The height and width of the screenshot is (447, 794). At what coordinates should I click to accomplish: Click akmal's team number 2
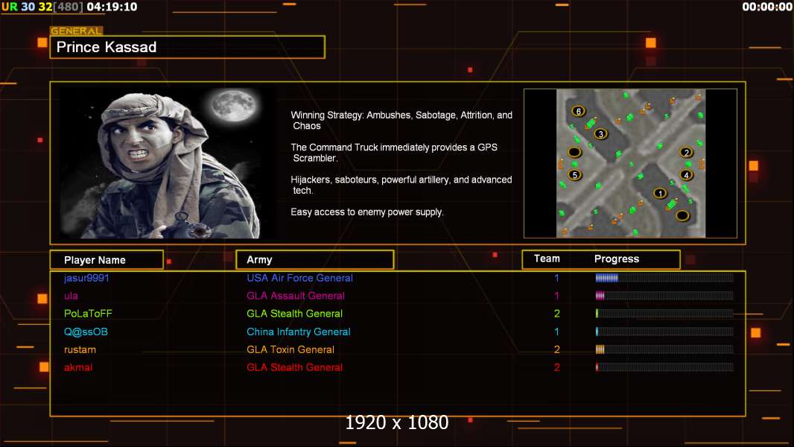[x=557, y=367]
